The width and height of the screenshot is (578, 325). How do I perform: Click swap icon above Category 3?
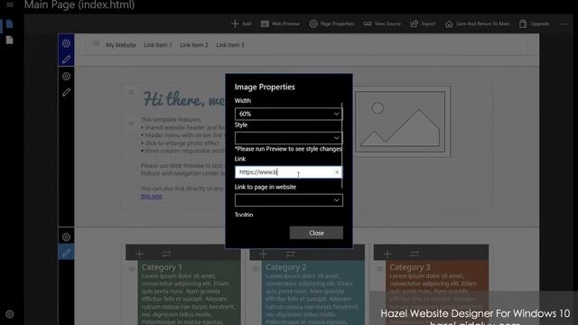(x=415, y=254)
